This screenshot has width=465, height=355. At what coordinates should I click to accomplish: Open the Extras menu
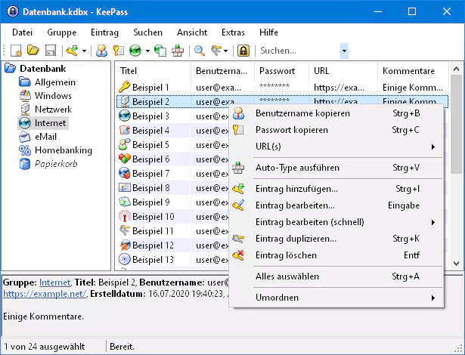pyautogui.click(x=233, y=32)
